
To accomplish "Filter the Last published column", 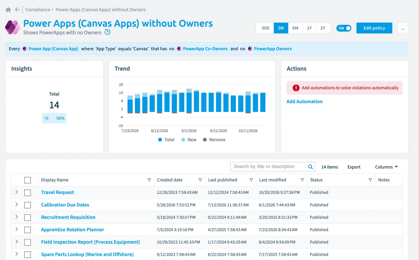I will coord(251,180).
